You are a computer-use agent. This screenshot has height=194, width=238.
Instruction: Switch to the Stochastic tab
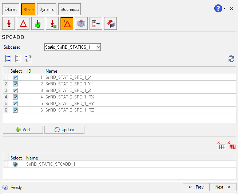[x=69, y=9]
